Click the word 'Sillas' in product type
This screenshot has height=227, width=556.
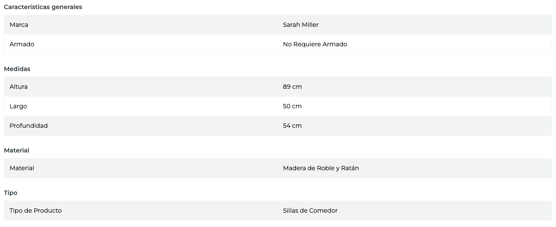click(x=291, y=211)
